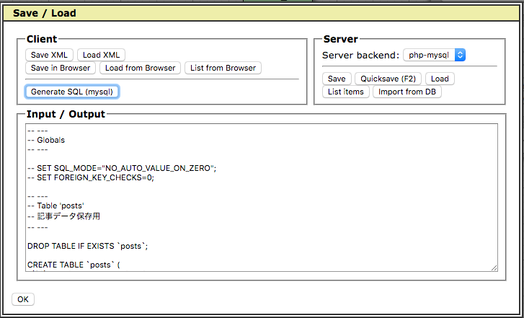Generate SQL (mysql) output

click(x=72, y=92)
